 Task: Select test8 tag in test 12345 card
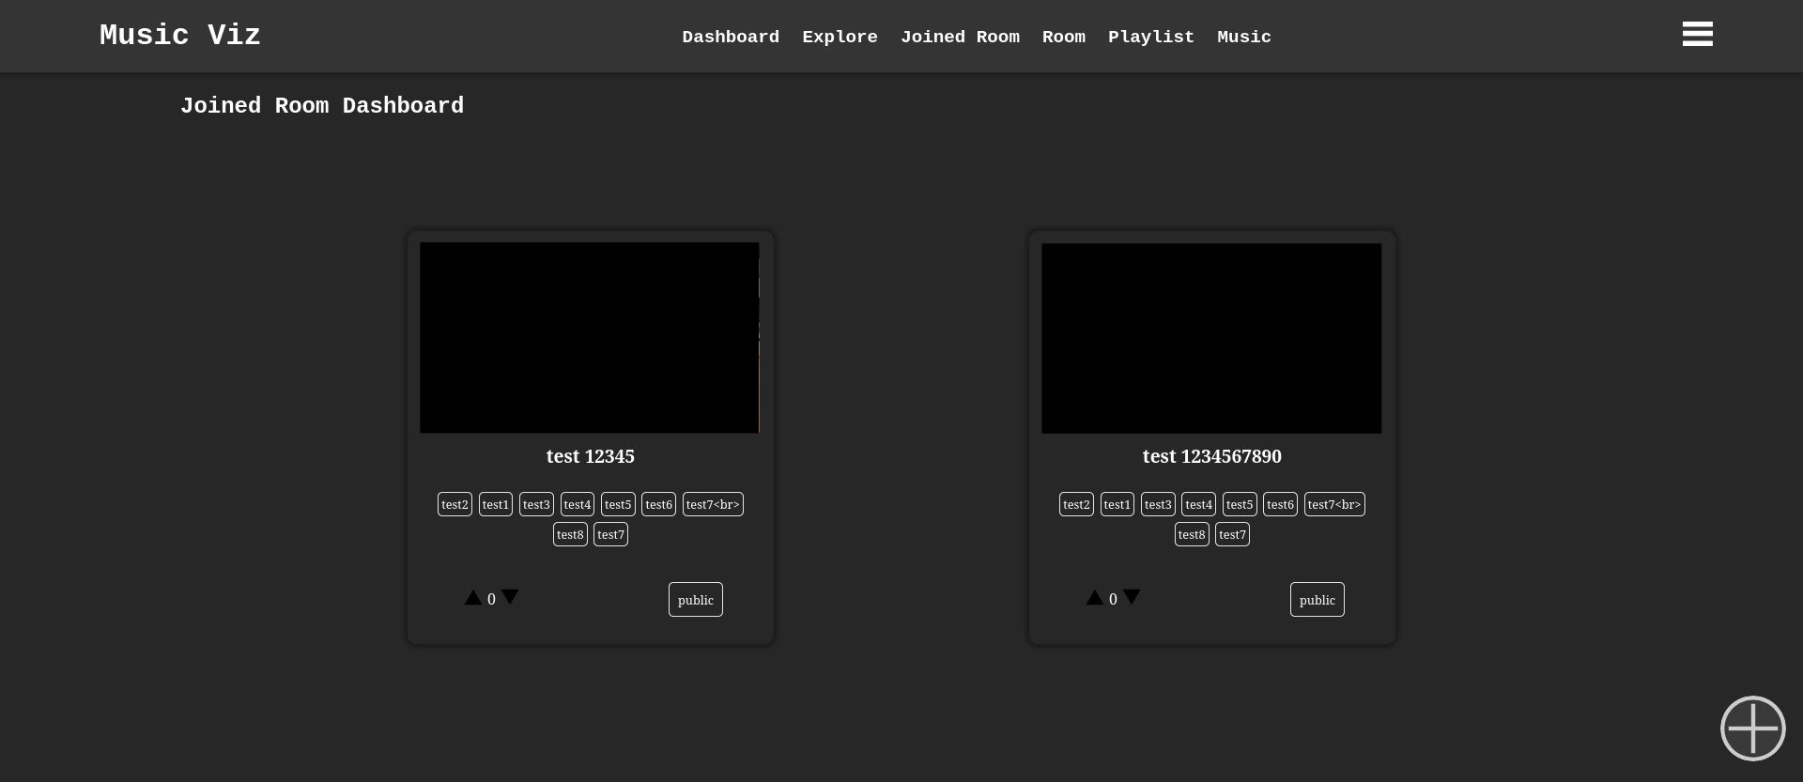point(570,534)
